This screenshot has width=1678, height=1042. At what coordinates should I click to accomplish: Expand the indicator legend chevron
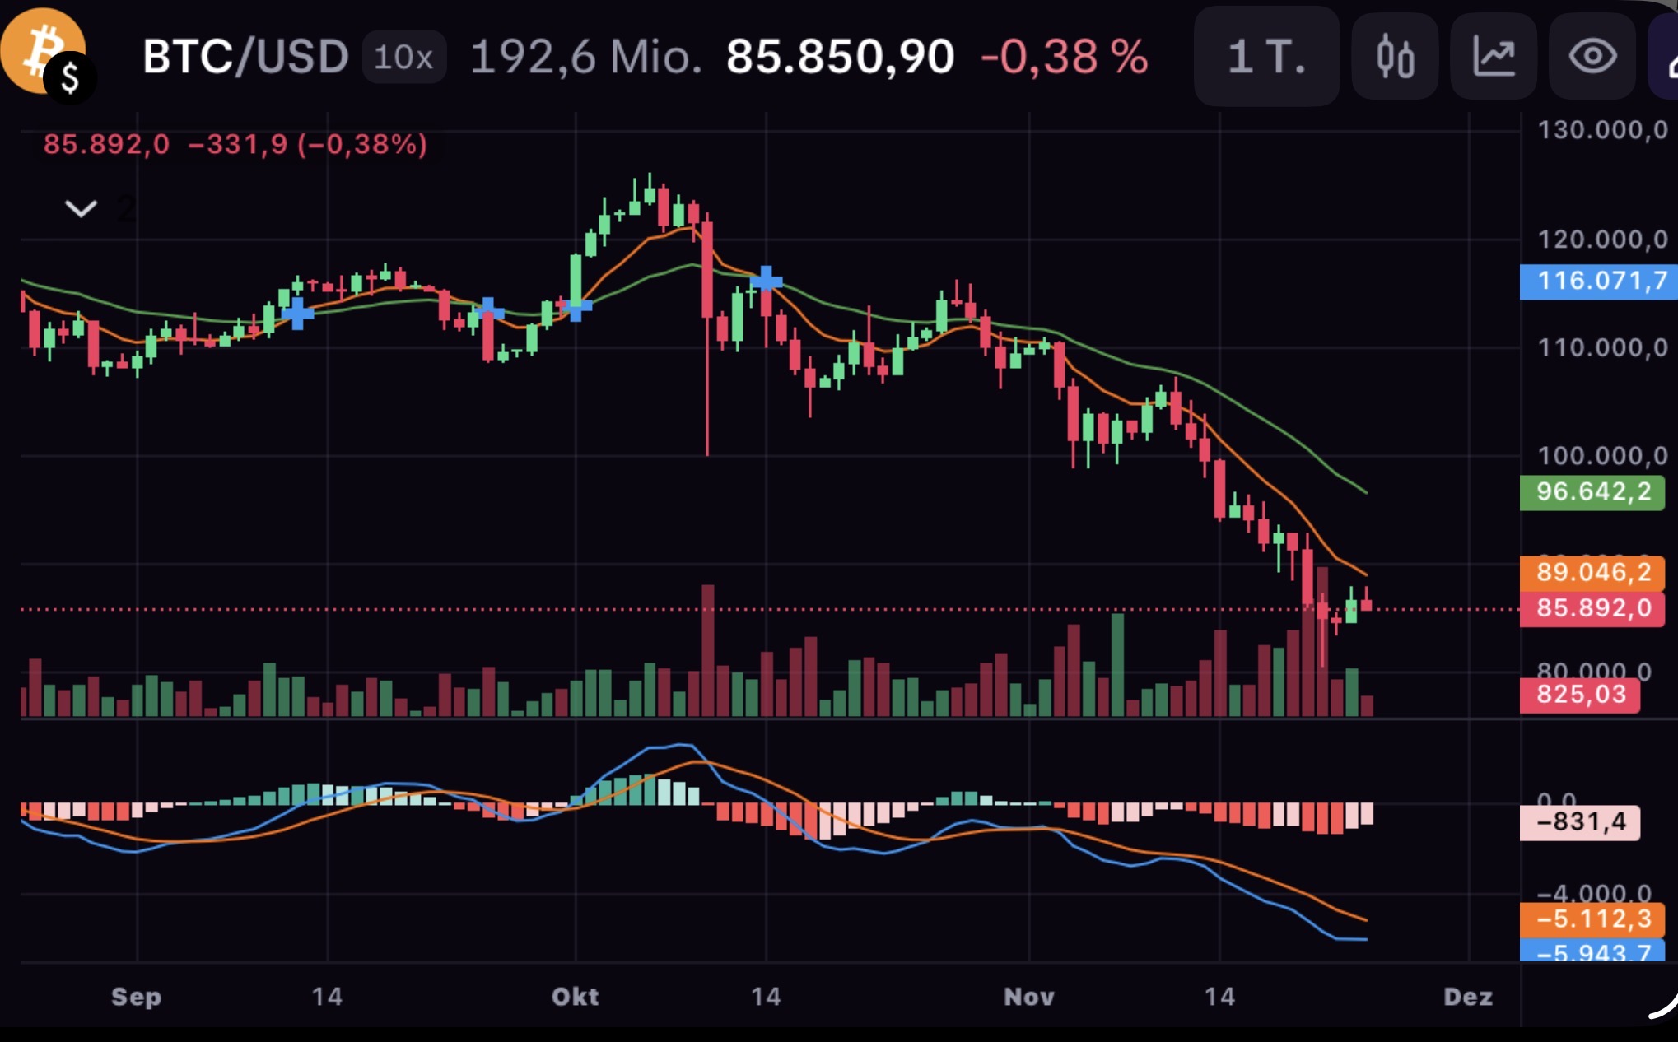81,208
